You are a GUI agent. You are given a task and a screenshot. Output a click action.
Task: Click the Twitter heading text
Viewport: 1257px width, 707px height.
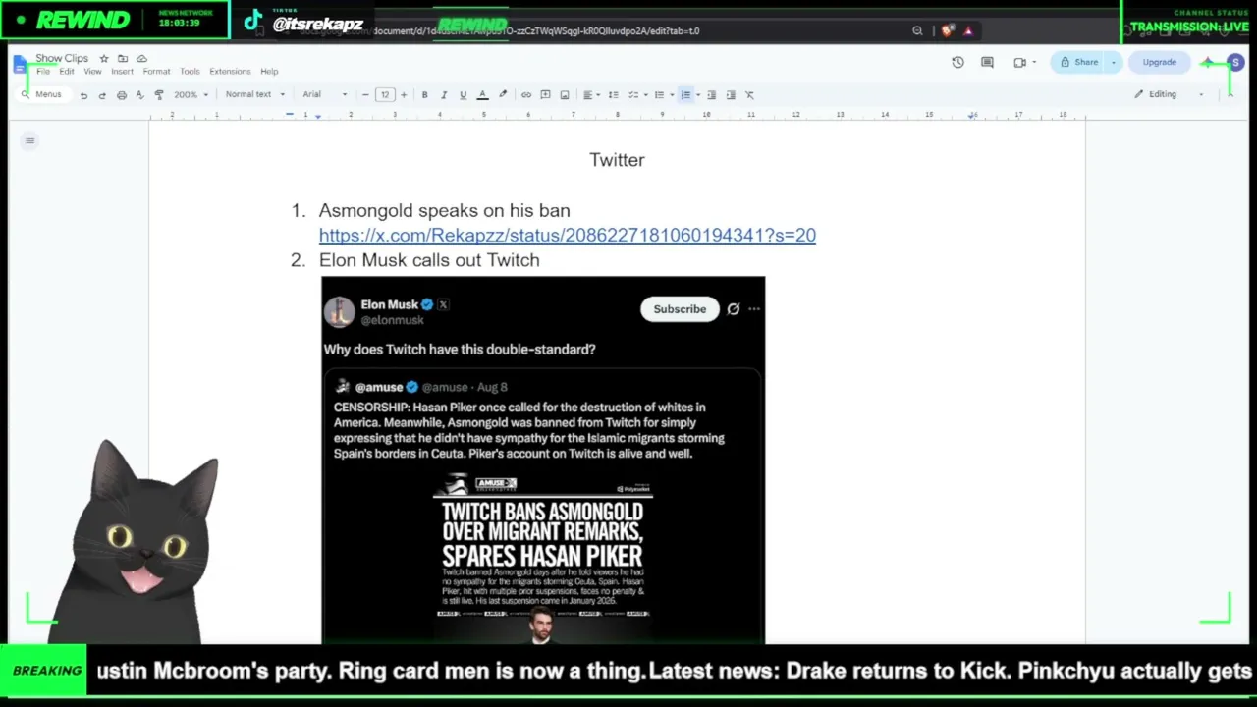click(x=617, y=160)
